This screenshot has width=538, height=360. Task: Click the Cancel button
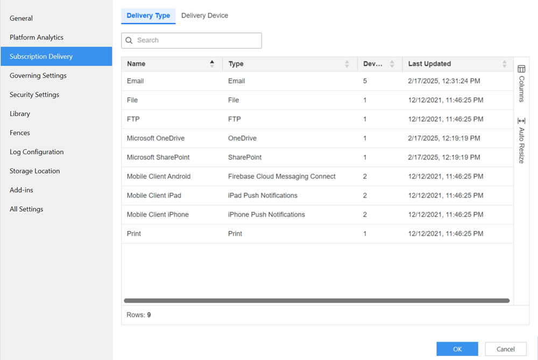505,349
